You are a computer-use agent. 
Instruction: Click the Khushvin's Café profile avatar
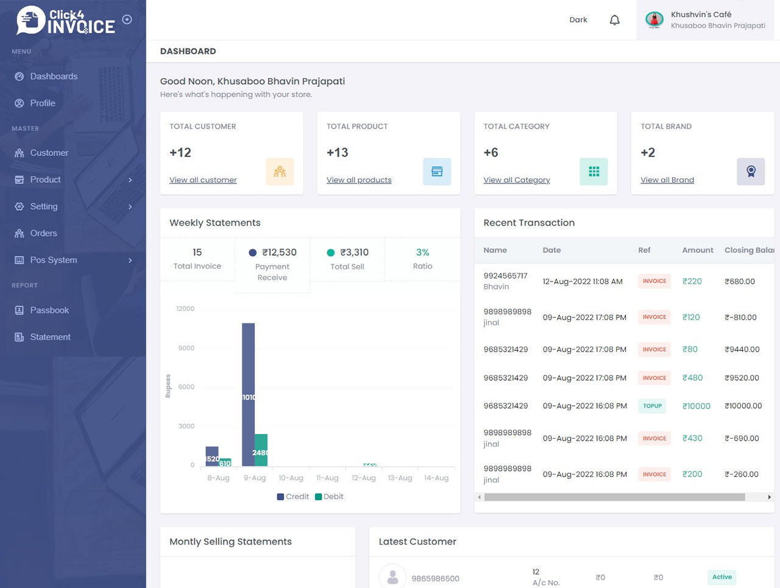654,20
